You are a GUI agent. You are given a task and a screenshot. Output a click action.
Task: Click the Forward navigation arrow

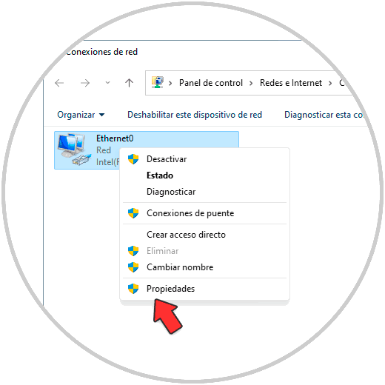click(x=85, y=83)
